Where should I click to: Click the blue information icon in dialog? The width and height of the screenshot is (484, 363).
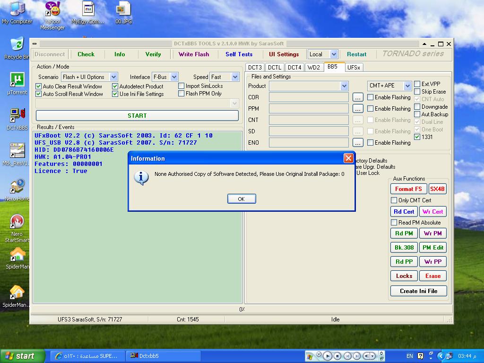pos(141,178)
